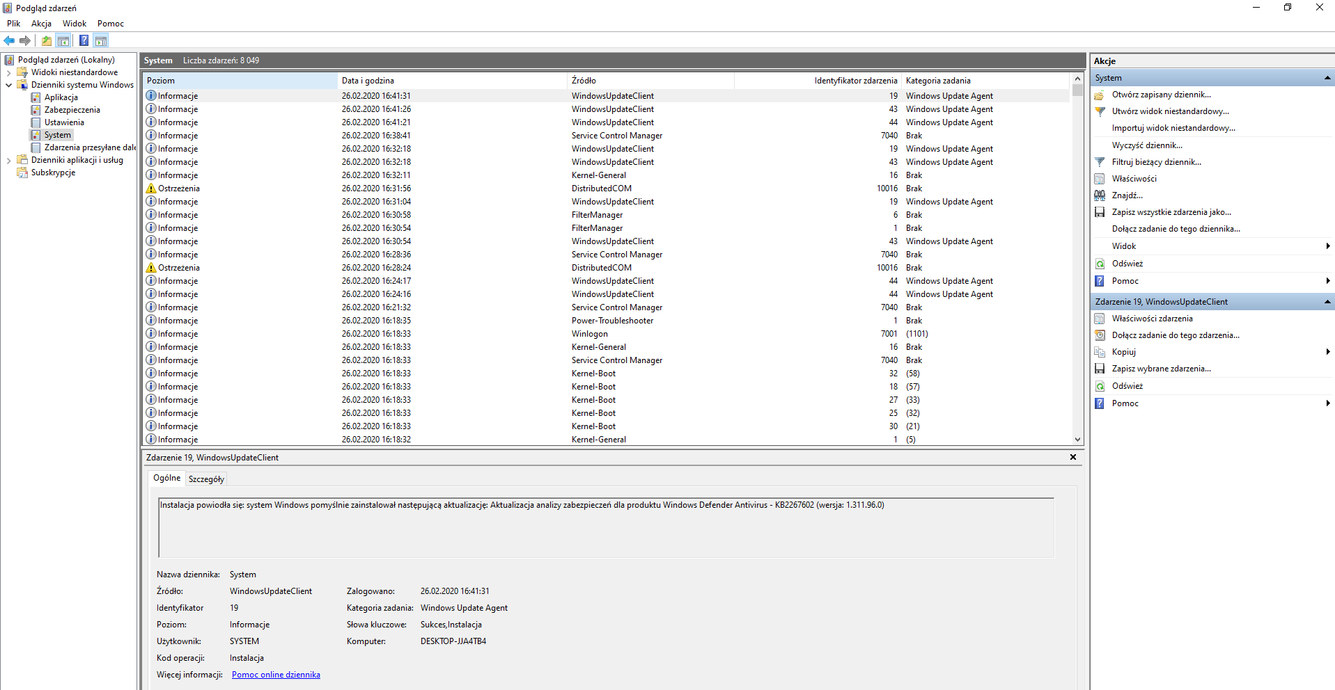The height and width of the screenshot is (690, 1335).
Task: Click the 'Zapisz wszystkie zdarzenia jako...' disk icon
Action: tap(1100, 212)
